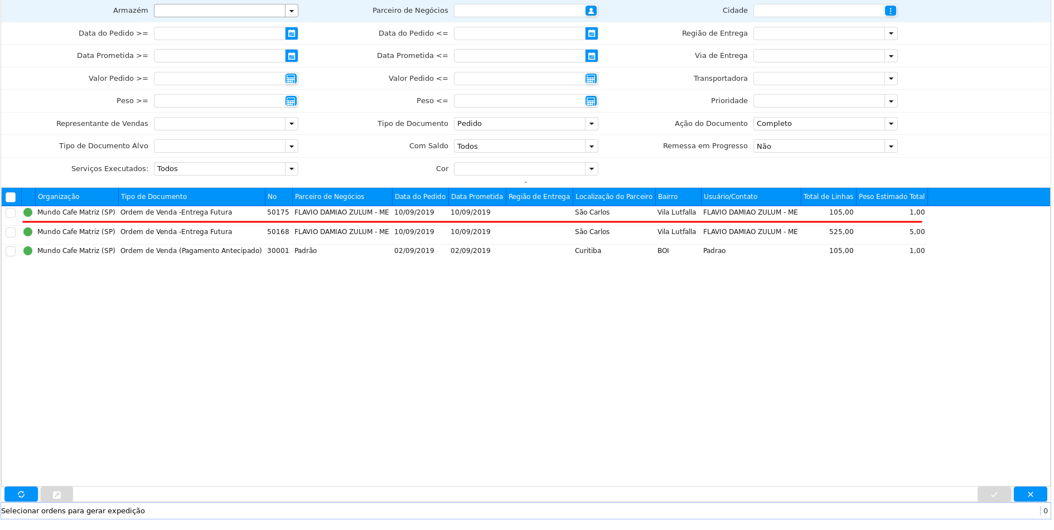Click the zoom button next to refresh

(x=57, y=494)
